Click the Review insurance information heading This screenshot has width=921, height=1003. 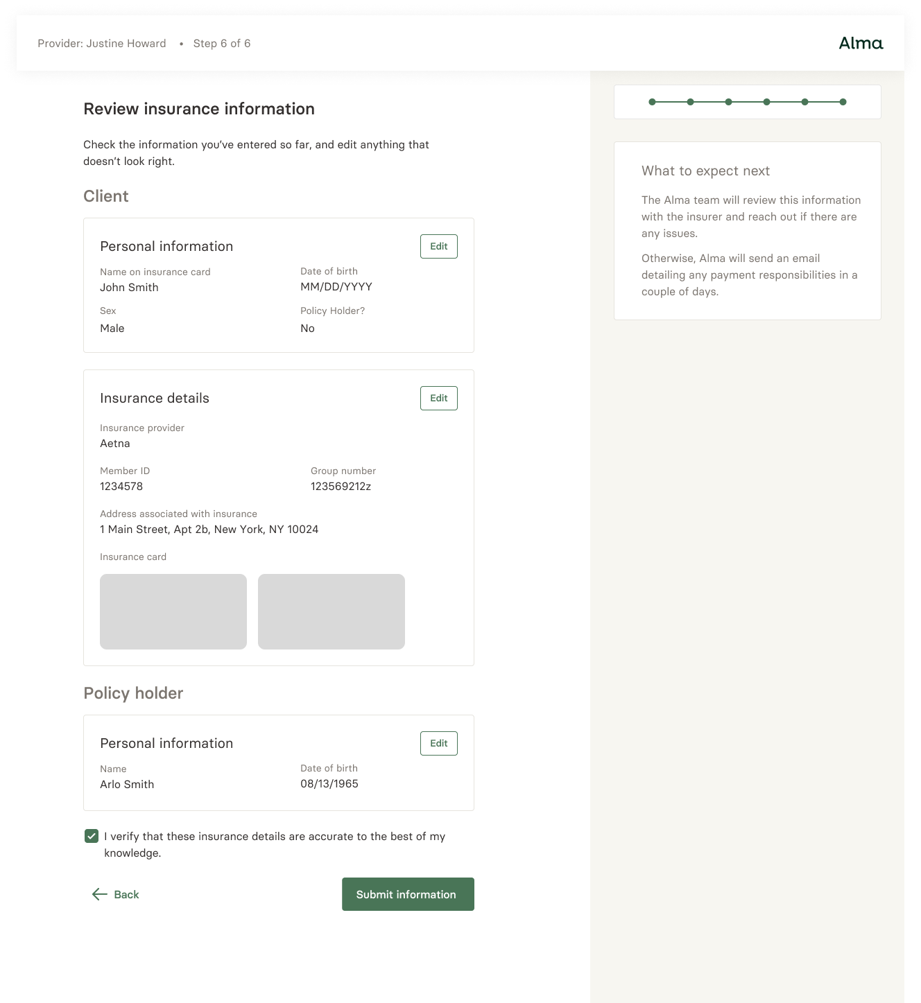(x=199, y=109)
